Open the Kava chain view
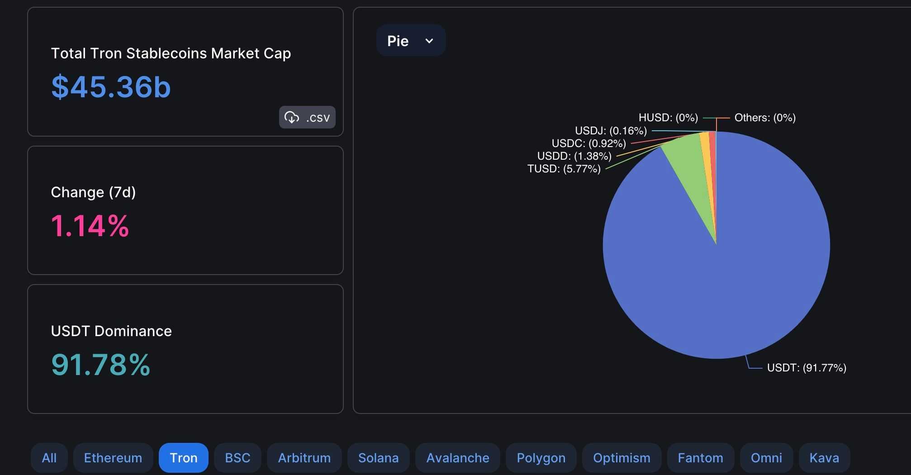The width and height of the screenshot is (911, 475). (824, 457)
